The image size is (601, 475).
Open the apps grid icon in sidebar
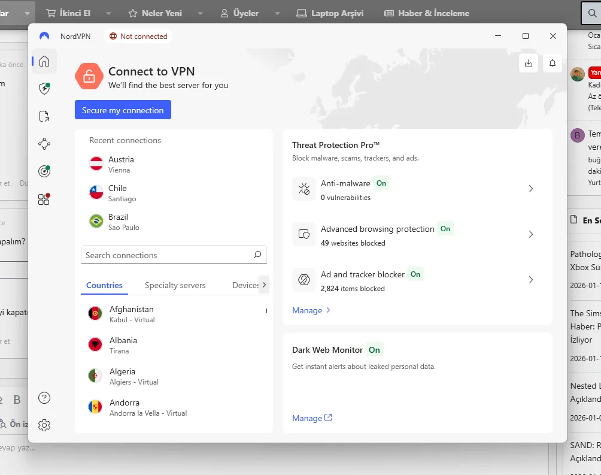[44, 199]
